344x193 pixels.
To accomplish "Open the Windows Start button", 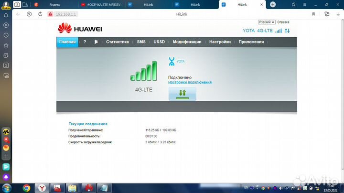I will (x=6, y=188).
